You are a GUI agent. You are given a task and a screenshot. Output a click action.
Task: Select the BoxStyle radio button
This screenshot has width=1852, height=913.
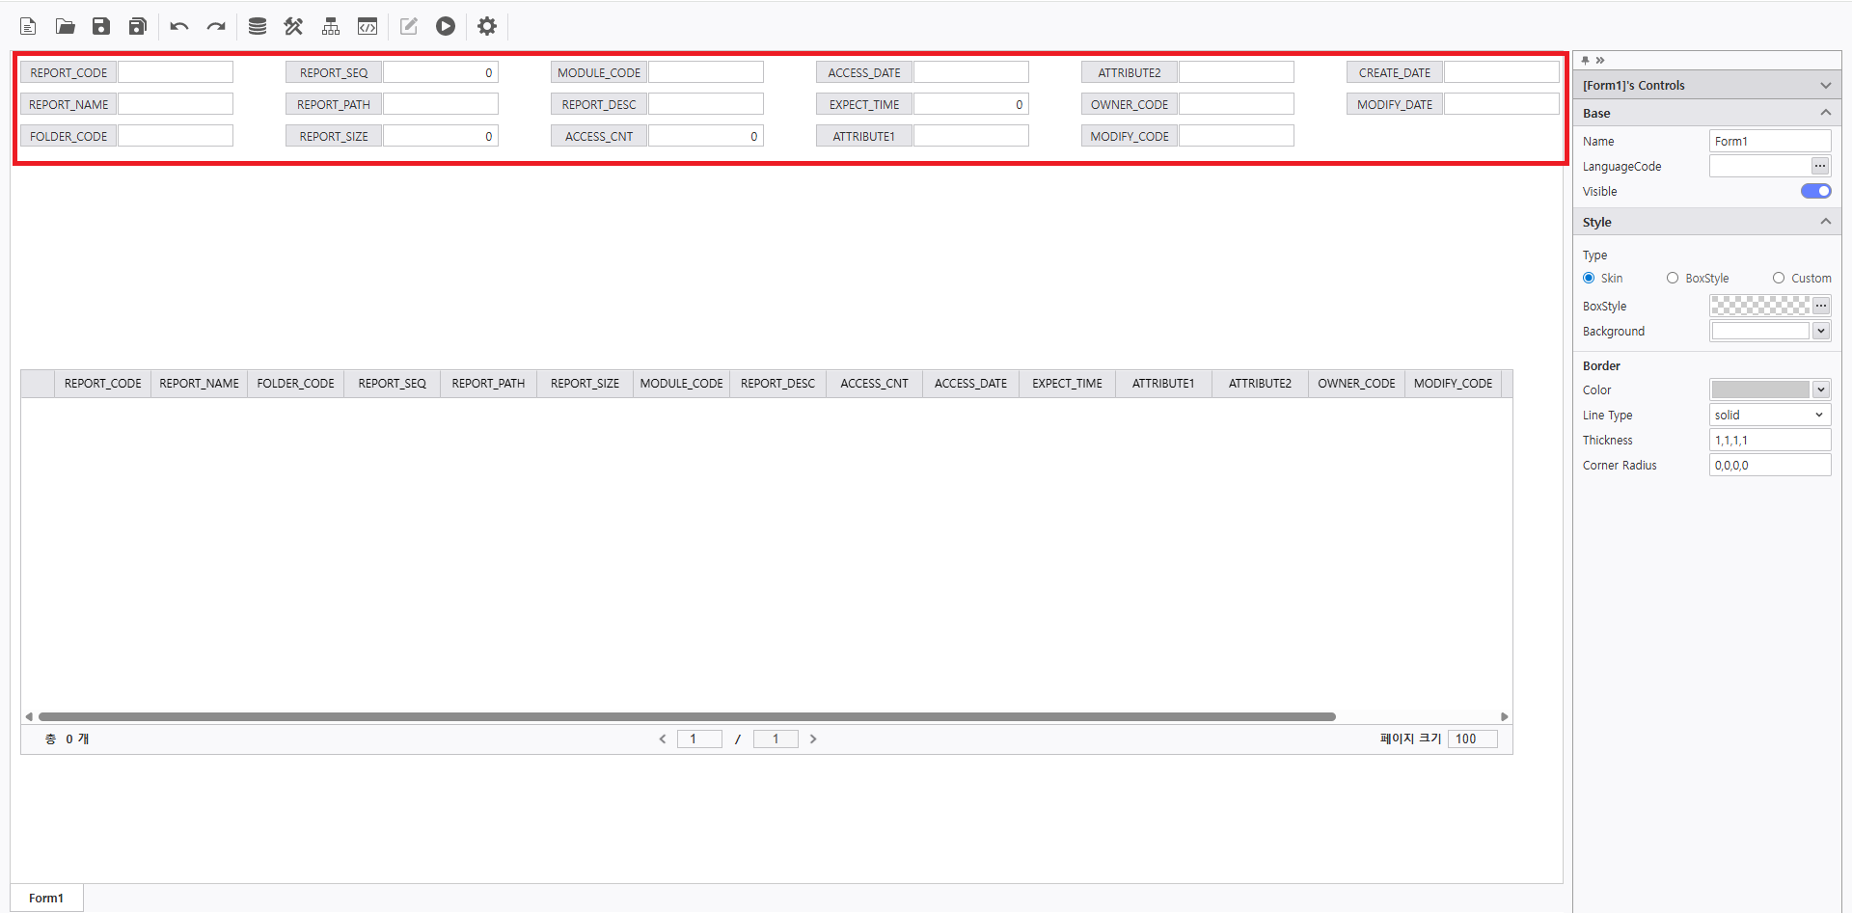click(1673, 278)
